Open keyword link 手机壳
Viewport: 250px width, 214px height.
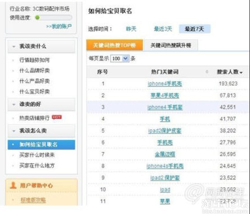[x=165, y=142]
